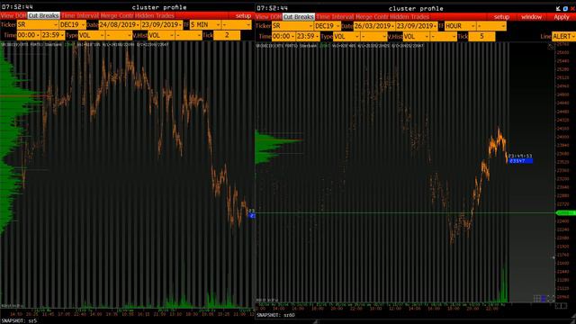The width and height of the screenshot is (576, 324).
Task: Open V.Hist VOL dropdown in right window
Action: click(x=416, y=36)
